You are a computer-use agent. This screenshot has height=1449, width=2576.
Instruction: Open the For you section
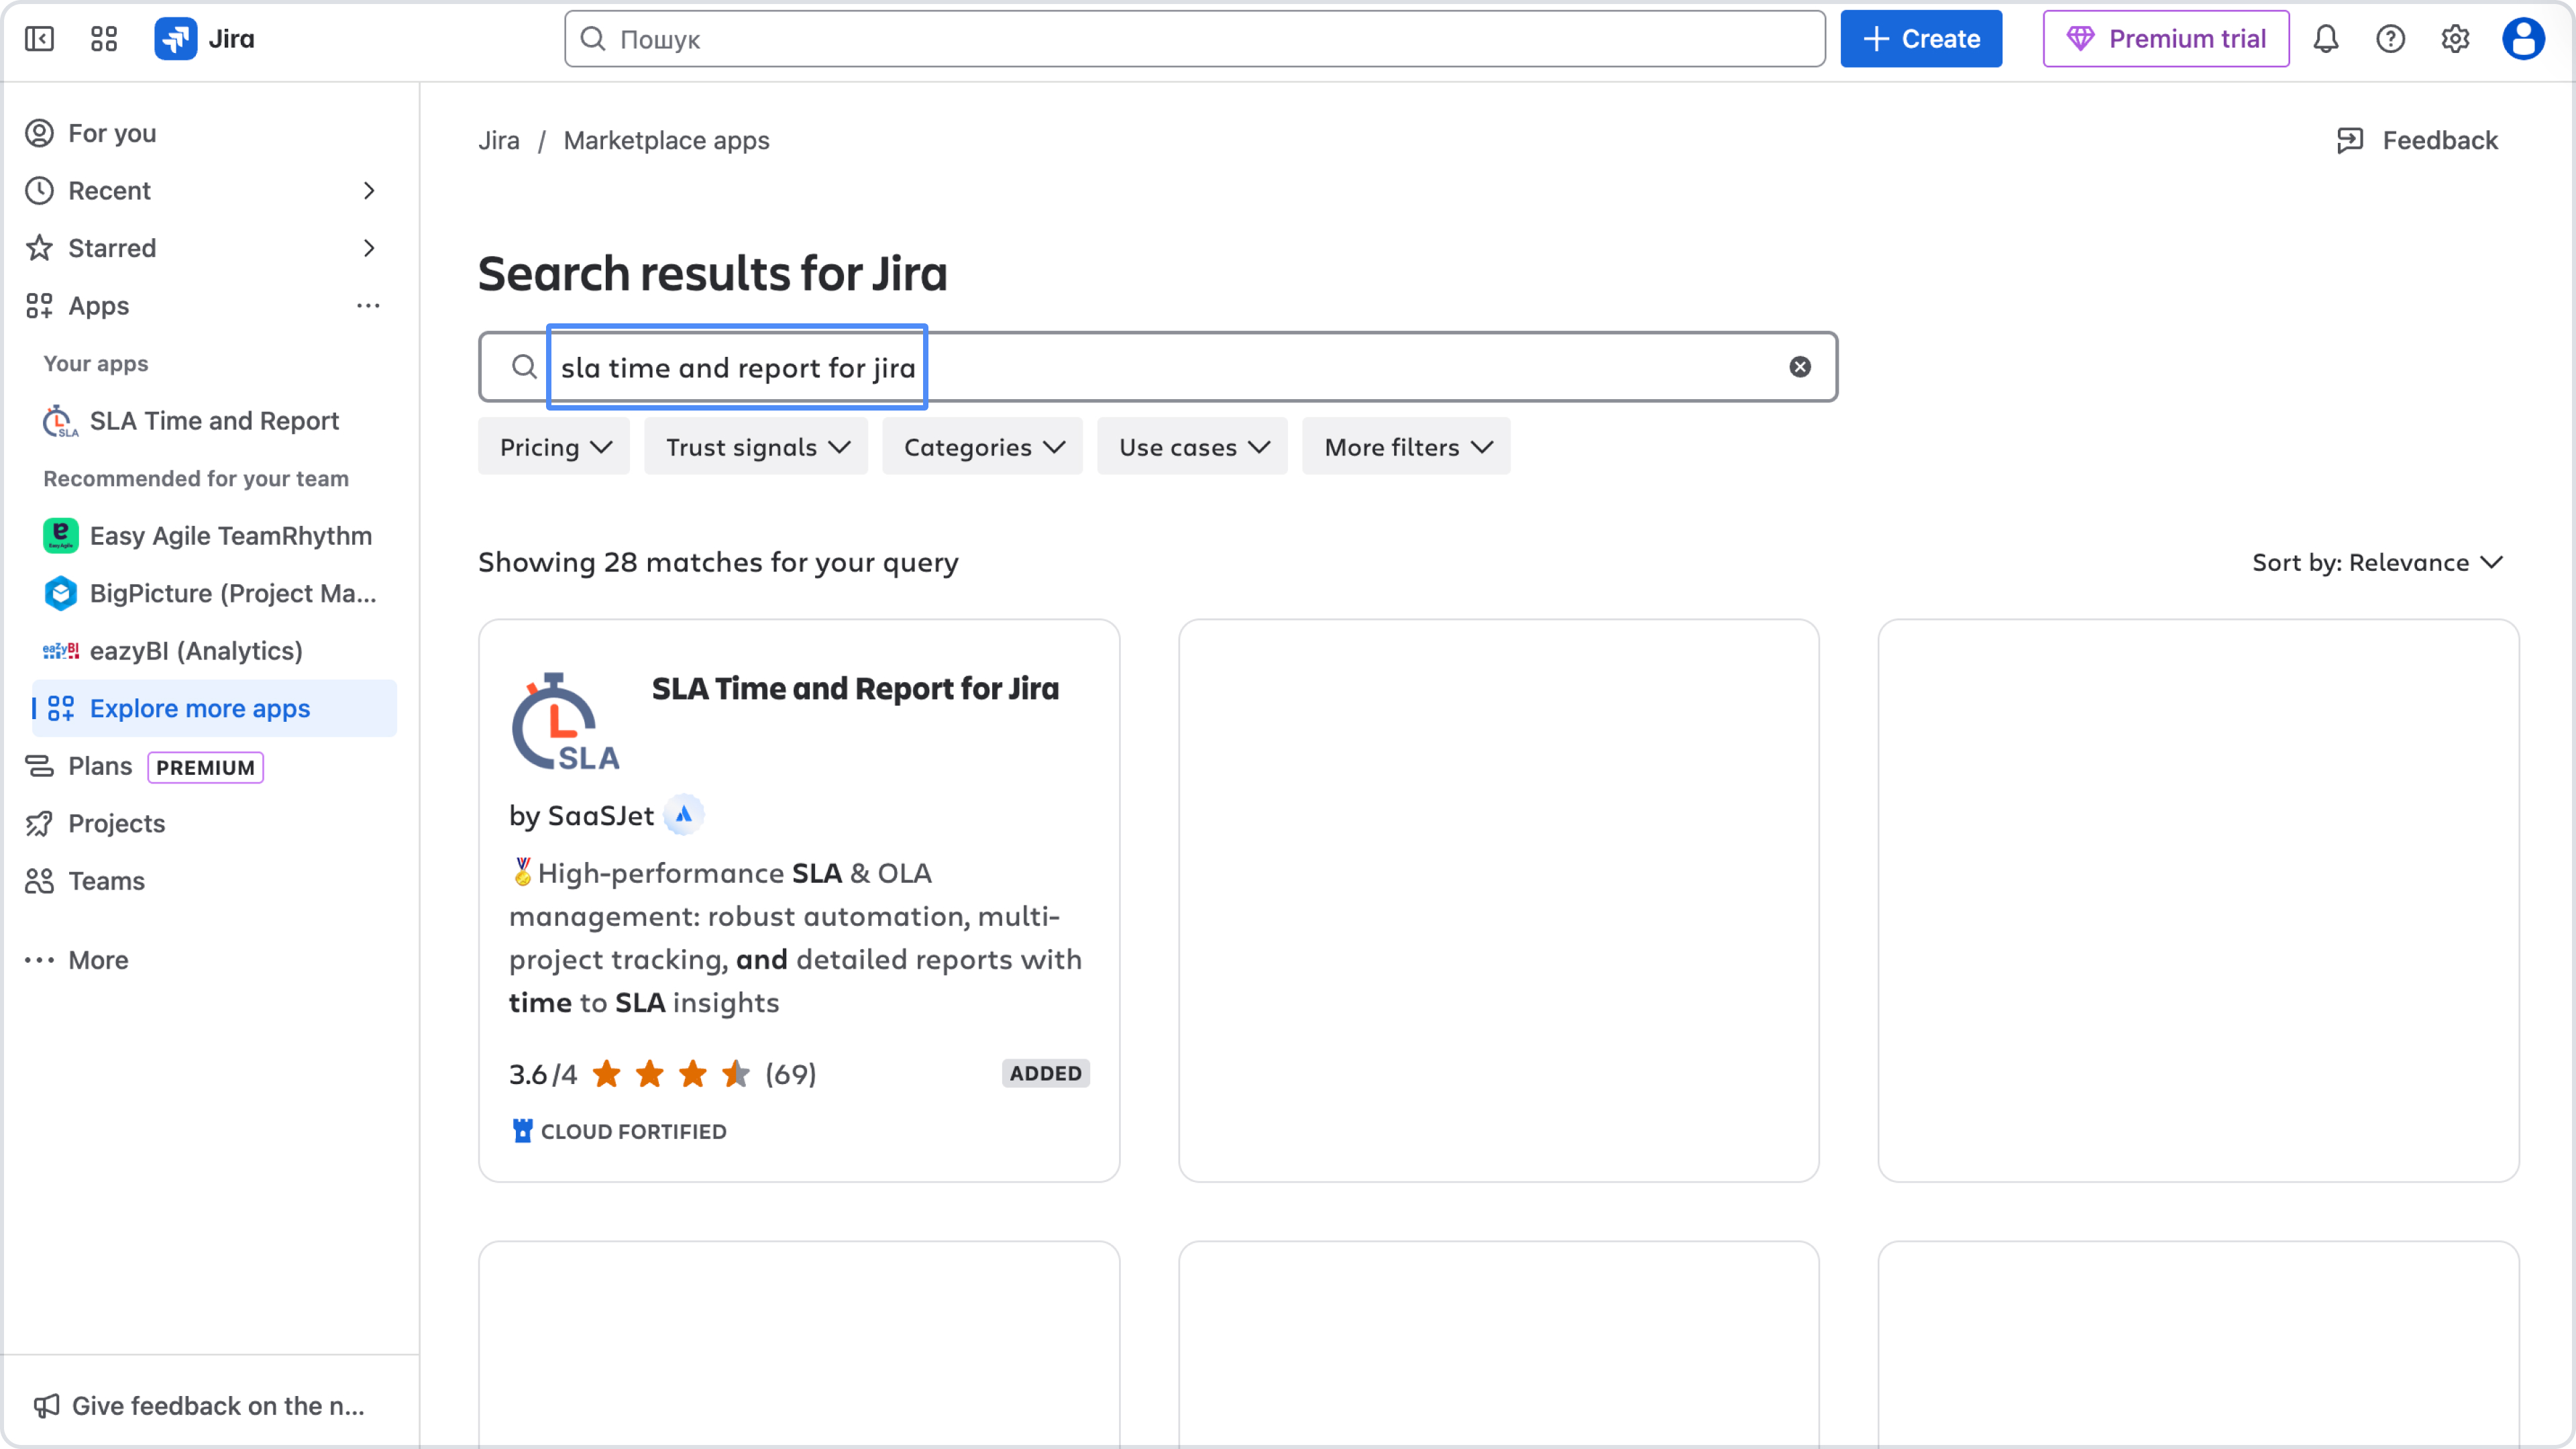(x=110, y=132)
